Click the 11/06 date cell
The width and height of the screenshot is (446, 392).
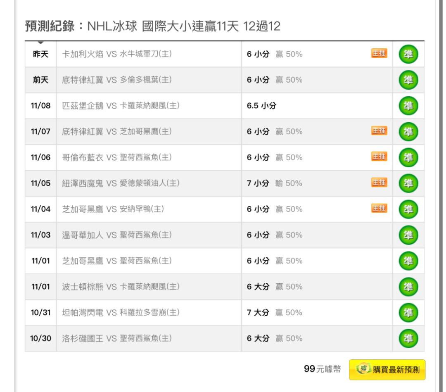tap(40, 157)
